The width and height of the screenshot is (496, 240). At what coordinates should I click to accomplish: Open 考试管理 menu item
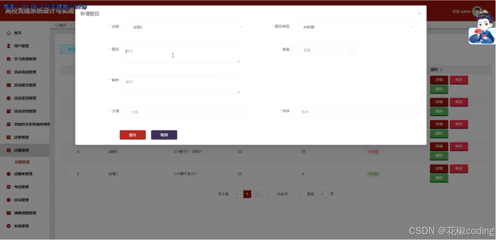click(25, 187)
